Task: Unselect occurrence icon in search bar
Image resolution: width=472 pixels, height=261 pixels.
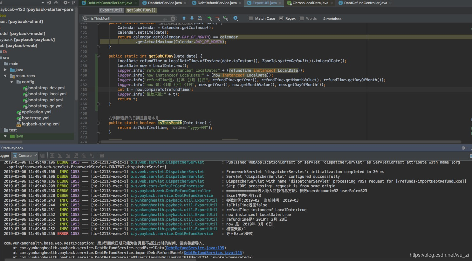Action: point(218,18)
